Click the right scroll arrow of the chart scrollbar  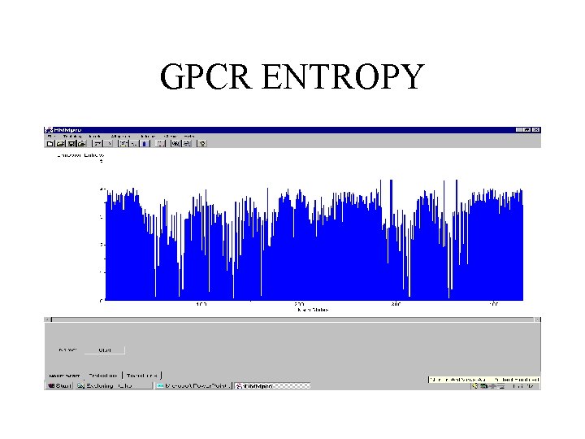[538, 319]
